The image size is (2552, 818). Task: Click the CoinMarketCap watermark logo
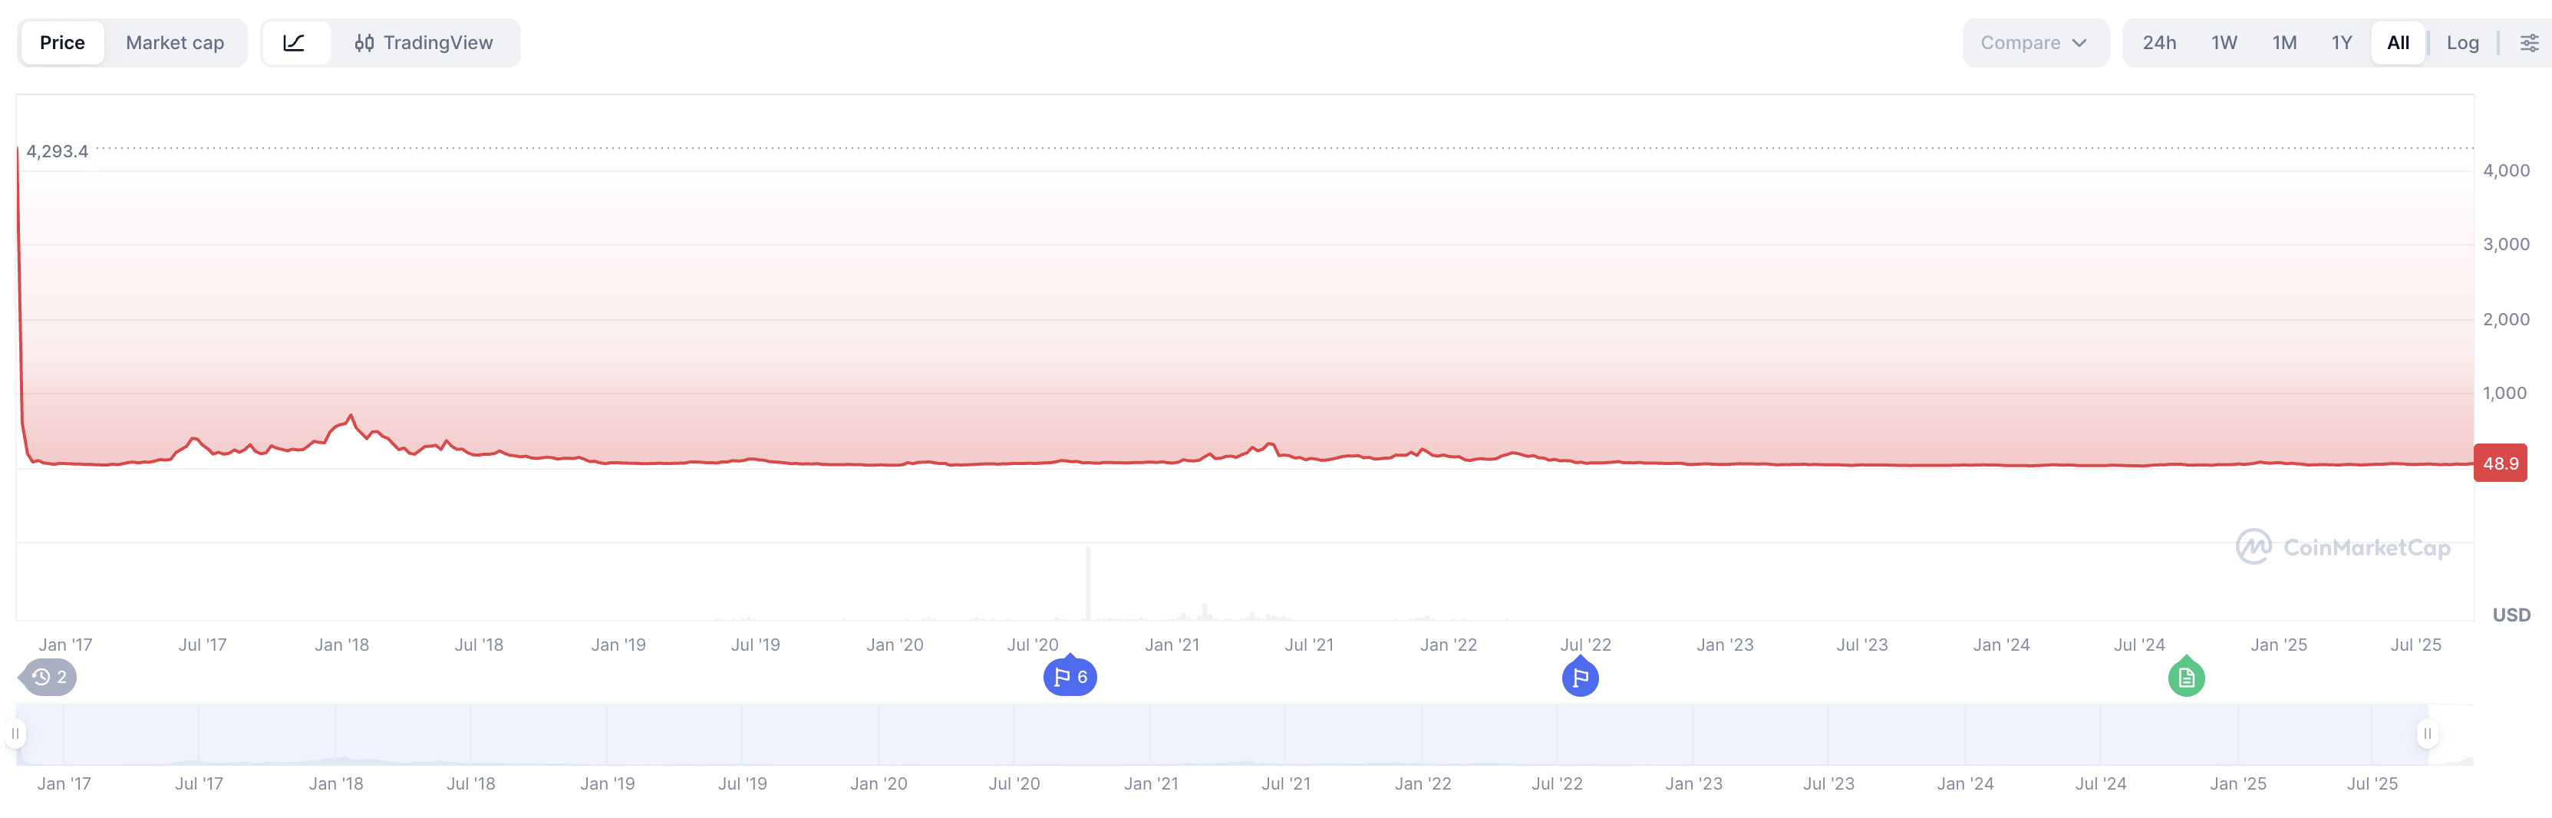2343,546
